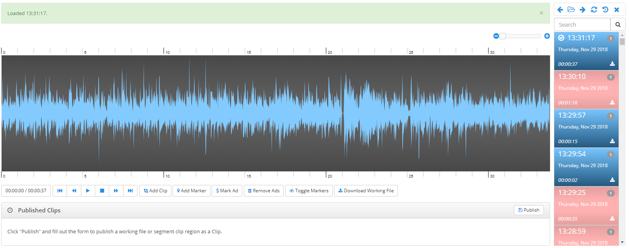Skip to end of audio

[130, 191]
